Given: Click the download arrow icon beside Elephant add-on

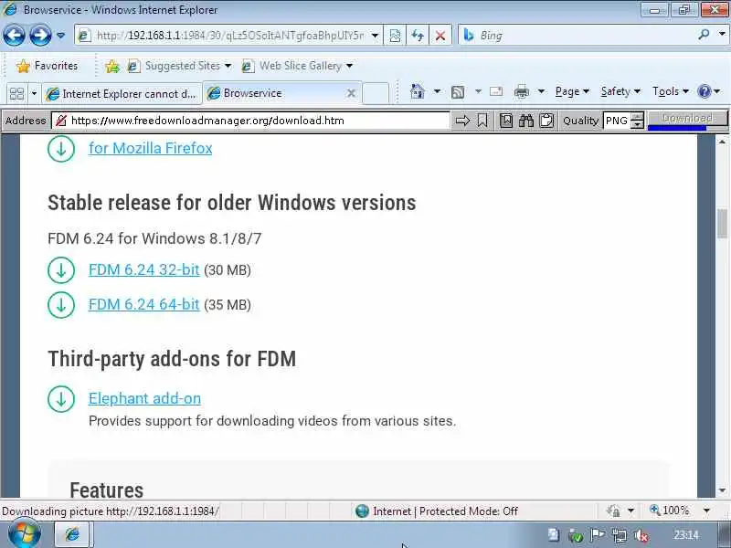Looking at the screenshot, I should [x=61, y=399].
